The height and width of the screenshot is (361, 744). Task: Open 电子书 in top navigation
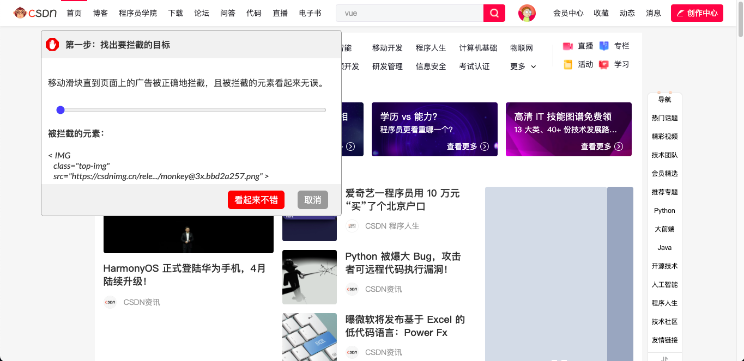pyautogui.click(x=310, y=13)
